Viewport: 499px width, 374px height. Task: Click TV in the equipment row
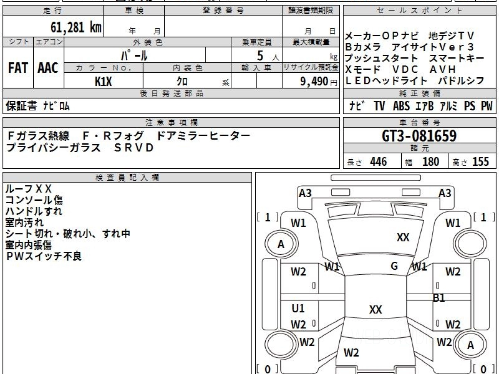pos(379,106)
